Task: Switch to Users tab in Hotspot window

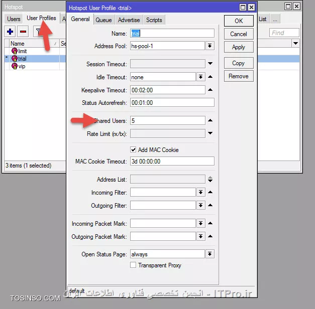Action: pos(14,19)
